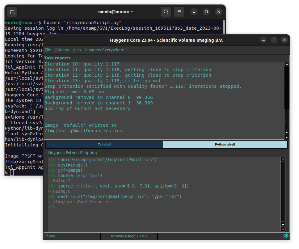Minimize the Huygens Core window

point(263,40)
